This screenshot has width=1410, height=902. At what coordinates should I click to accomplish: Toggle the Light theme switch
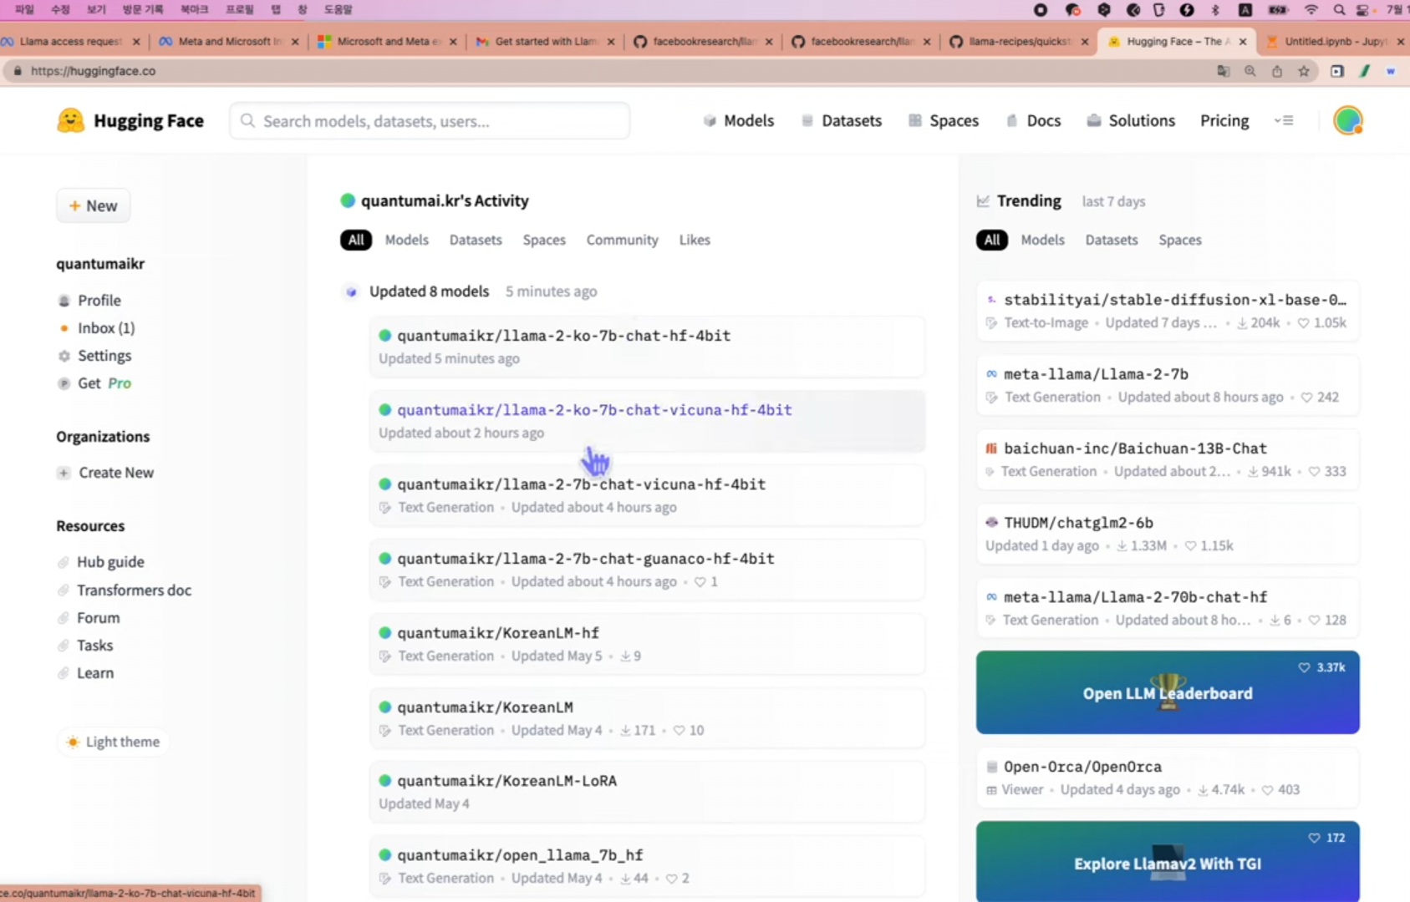click(x=113, y=742)
